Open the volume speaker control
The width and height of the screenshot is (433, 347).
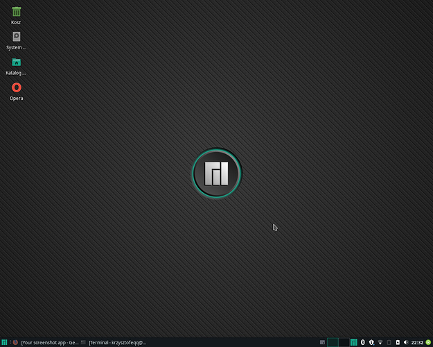406,342
